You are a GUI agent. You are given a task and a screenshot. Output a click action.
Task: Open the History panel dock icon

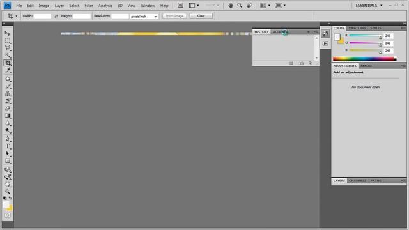point(325,33)
